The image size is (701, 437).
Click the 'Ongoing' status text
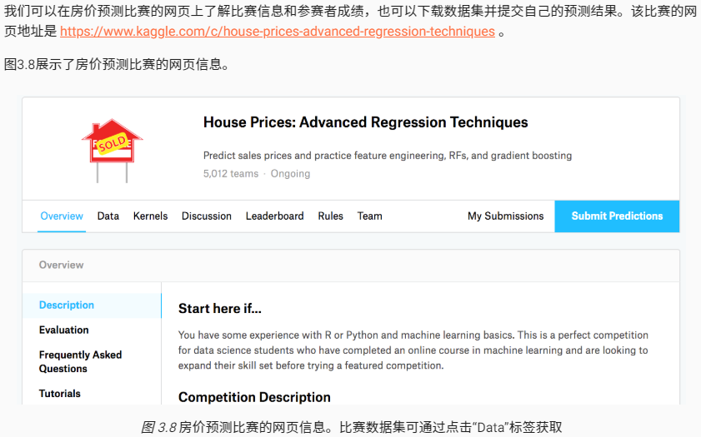click(290, 174)
